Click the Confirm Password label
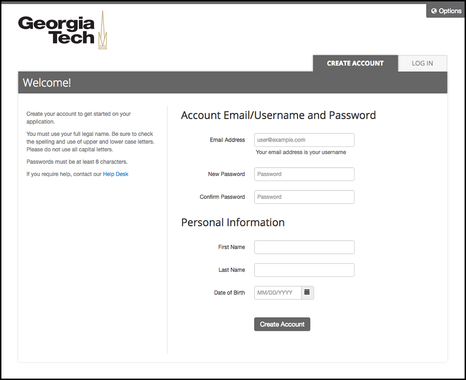Viewport: 466px width, 380px height. coord(222,197)
